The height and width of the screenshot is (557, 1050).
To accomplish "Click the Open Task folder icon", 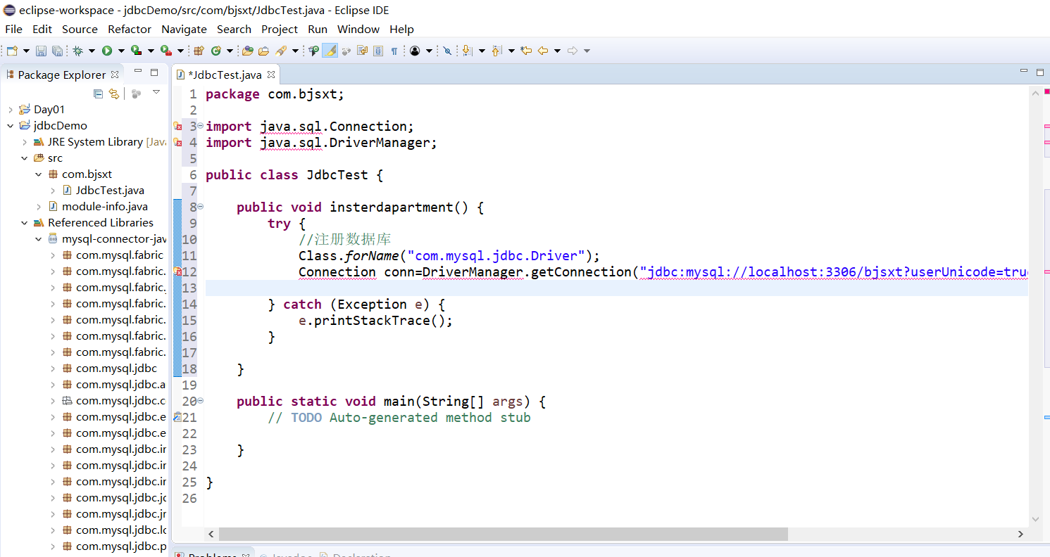I will pos(263,51).
